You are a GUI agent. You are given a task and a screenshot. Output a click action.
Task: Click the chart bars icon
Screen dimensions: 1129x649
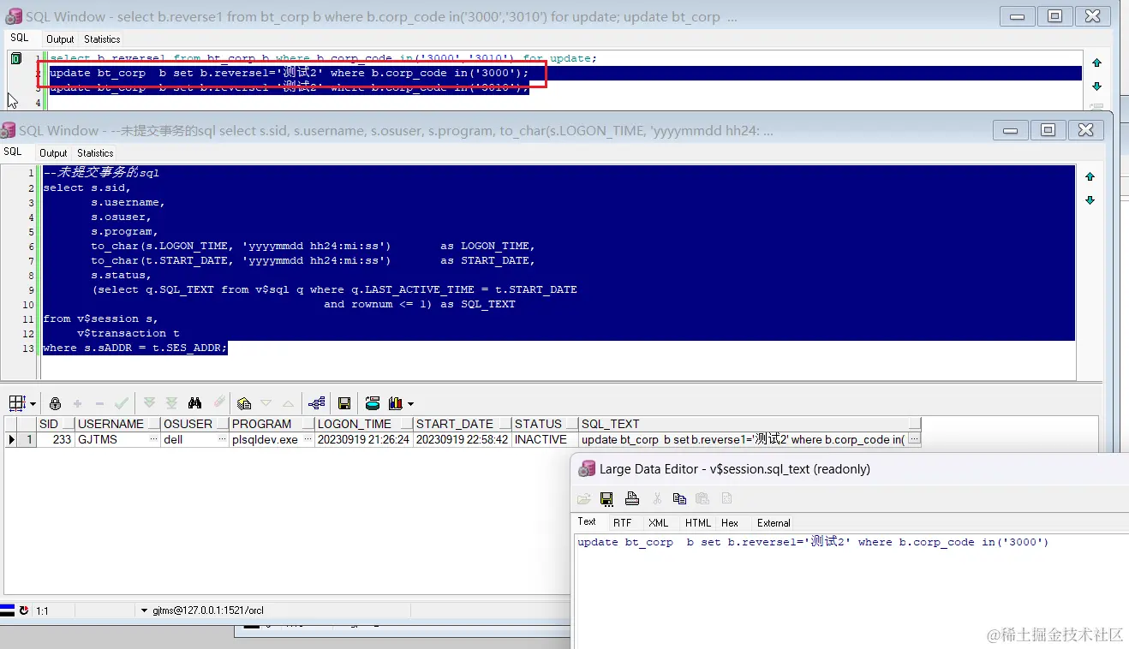395,403
